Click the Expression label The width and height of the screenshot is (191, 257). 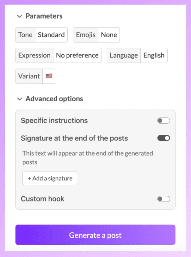(34, 55)
